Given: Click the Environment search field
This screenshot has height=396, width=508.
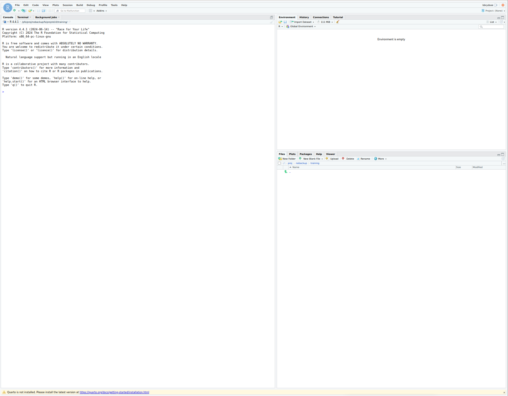Looking at the screenshot, I should click(x=491, y=27).
